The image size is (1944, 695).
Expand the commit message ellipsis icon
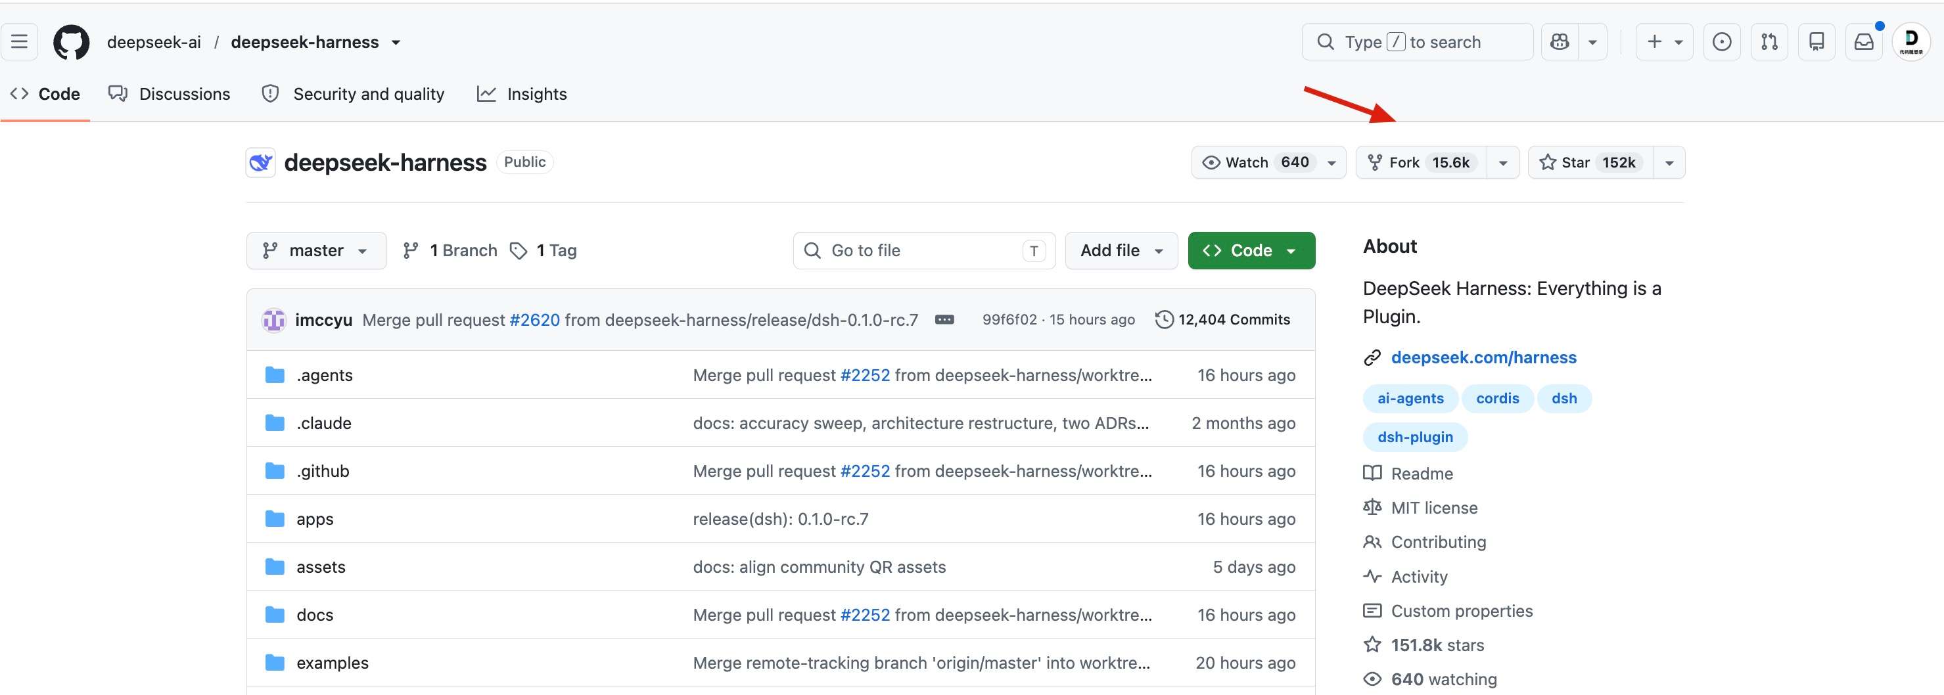click(944, 320)
